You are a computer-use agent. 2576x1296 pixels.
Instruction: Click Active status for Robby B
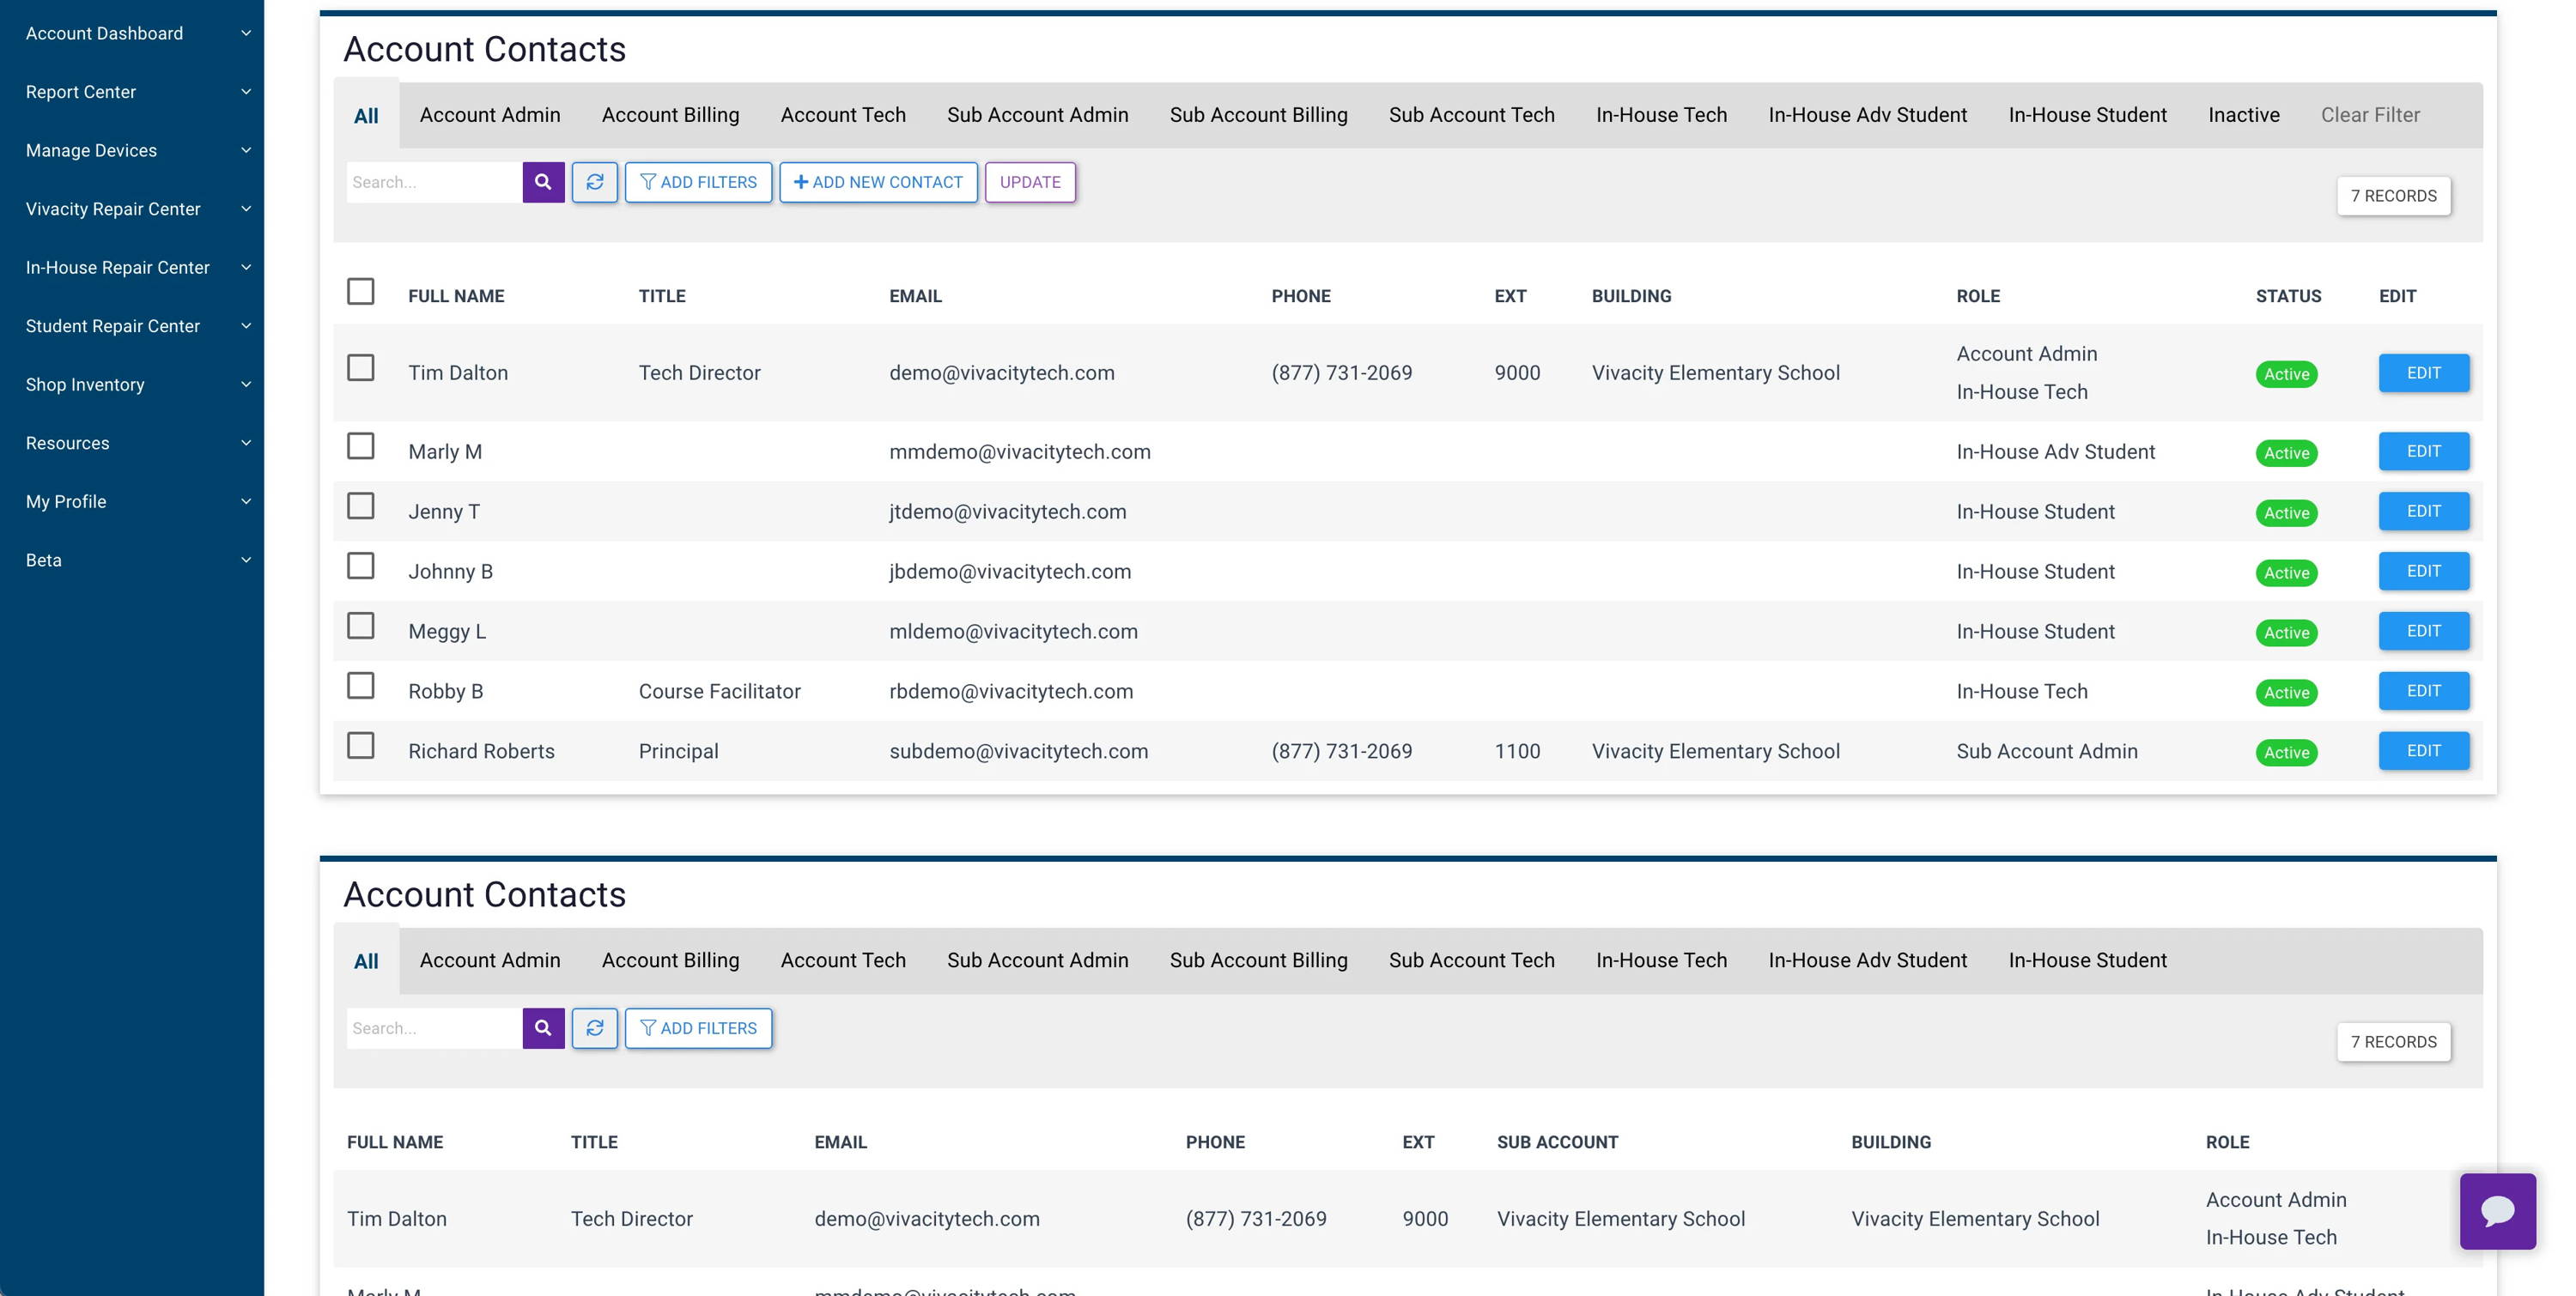2286,693
